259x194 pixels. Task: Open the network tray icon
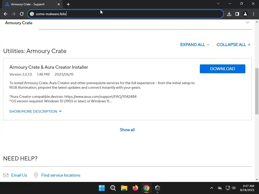click(x=228, y=188)
